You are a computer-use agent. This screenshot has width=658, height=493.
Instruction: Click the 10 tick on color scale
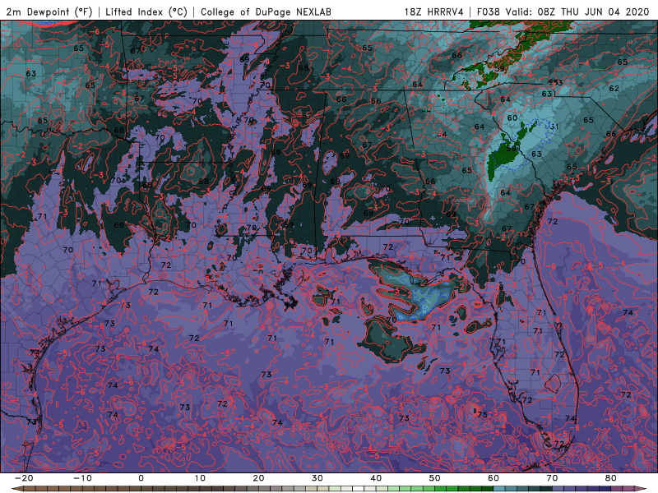tap(200, 478)
